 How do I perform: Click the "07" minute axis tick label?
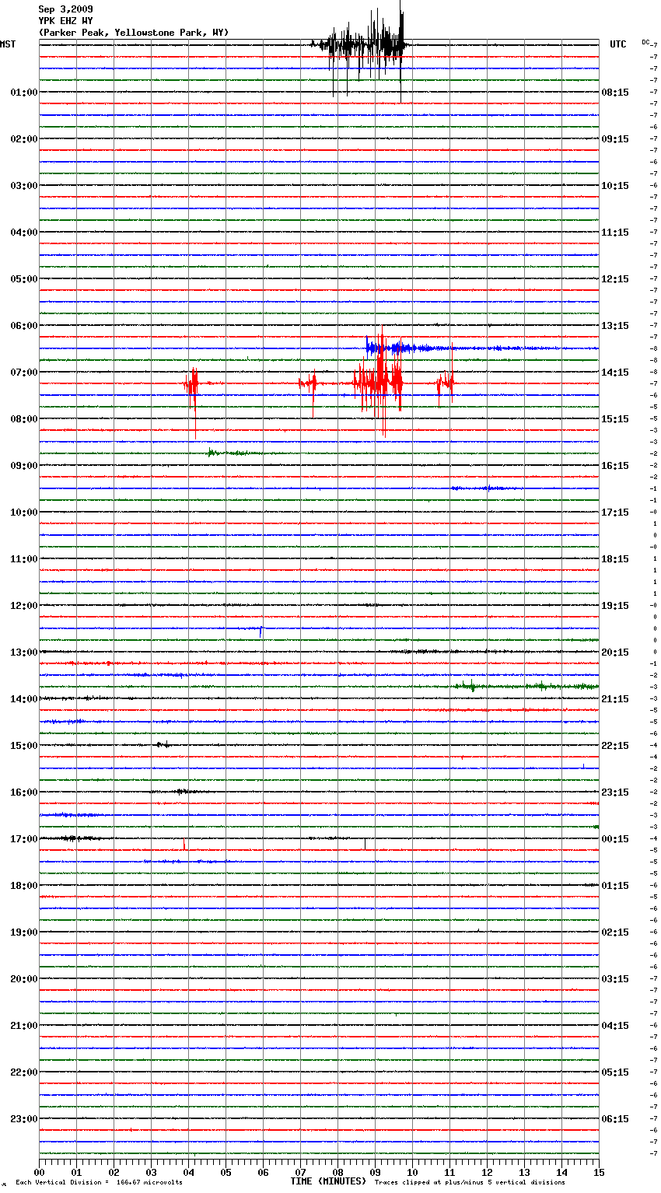(301, 1172)
